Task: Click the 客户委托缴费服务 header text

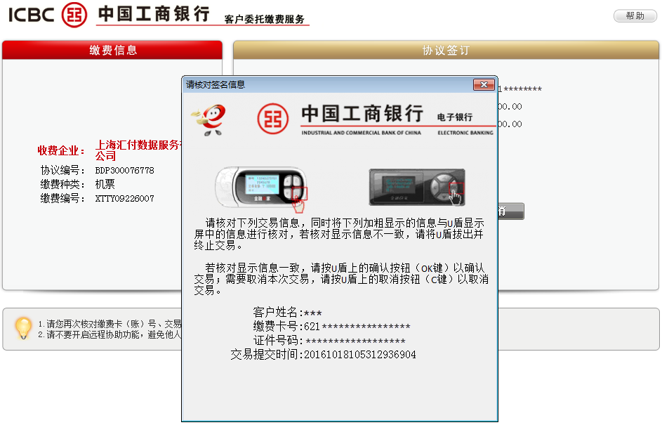Action: click(x=264, y=19)
